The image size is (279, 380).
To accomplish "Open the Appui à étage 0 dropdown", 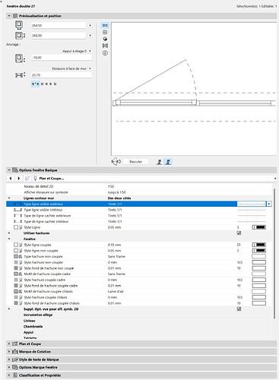I will [x=90, y=51].
